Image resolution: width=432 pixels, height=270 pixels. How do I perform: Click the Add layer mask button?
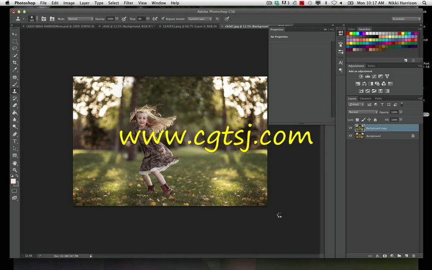[x=385, y=256]
